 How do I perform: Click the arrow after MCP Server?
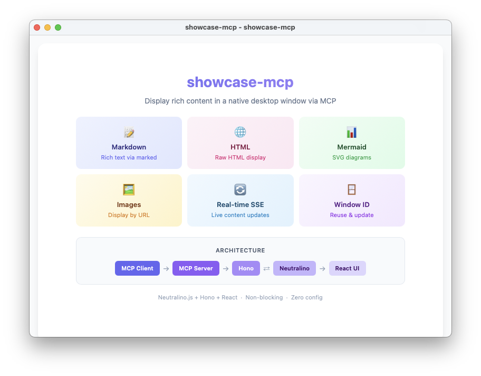coord(226,268)
